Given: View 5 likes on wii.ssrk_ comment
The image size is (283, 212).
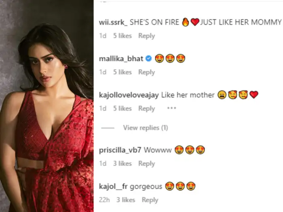Looking at the screenshot, I should click(x=122, y=36).
